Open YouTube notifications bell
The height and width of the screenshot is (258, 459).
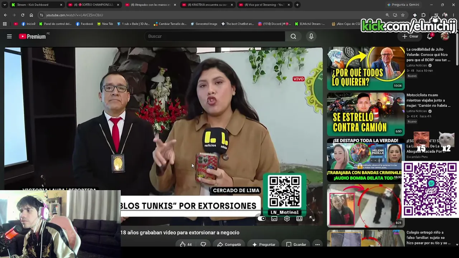click(430, 36)
